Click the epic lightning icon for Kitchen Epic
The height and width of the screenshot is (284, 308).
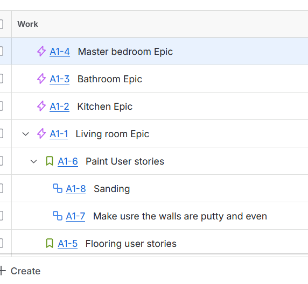(x=41, y=106)
